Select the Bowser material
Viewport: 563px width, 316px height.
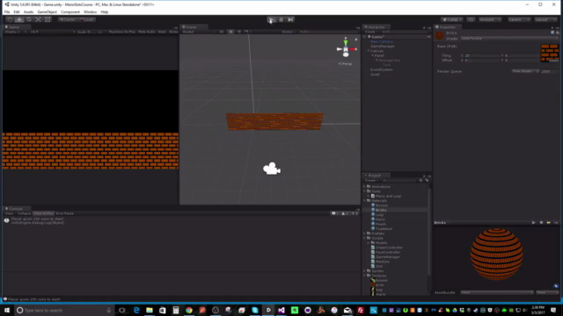point(382,205)
